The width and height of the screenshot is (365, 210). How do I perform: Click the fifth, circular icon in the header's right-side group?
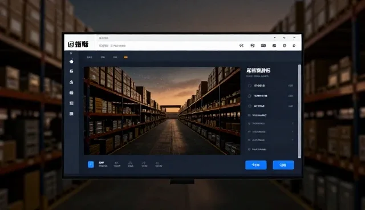284,46
